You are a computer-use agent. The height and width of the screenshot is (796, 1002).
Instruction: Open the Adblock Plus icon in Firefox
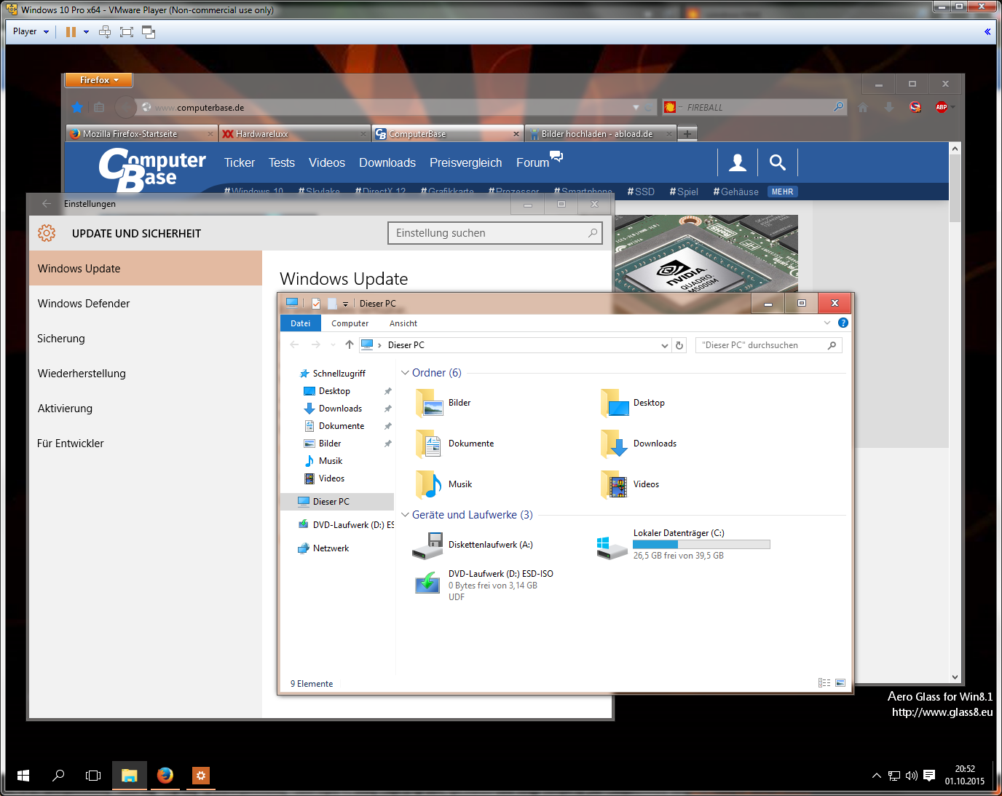click(942, 107)
